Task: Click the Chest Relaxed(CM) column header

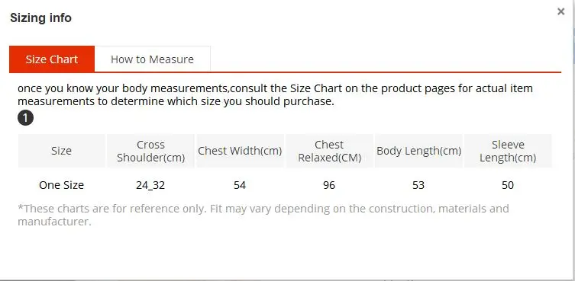Action: tap(329, 151)
